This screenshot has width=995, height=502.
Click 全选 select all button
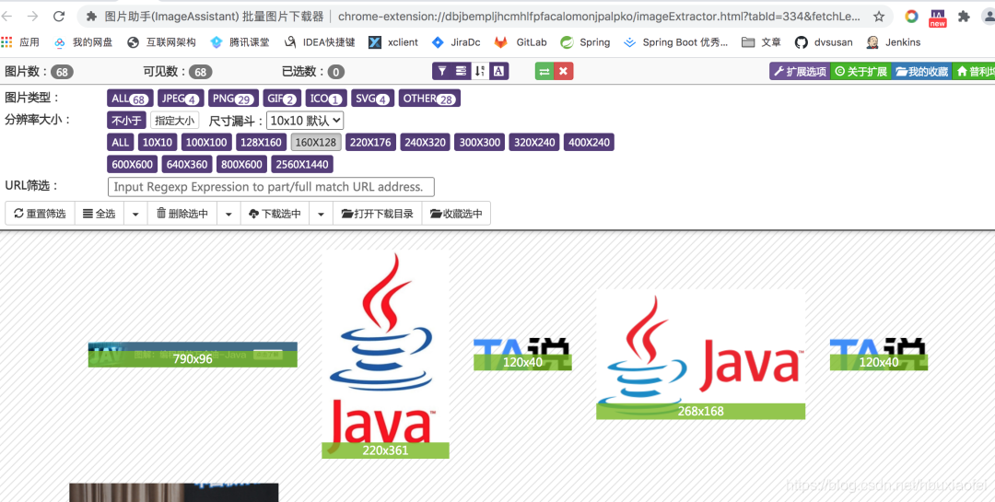pyautogui.click(x=99, y=214)
